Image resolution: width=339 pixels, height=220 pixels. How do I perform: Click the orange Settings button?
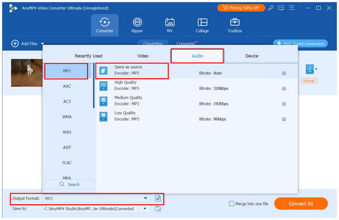[308, 80]
